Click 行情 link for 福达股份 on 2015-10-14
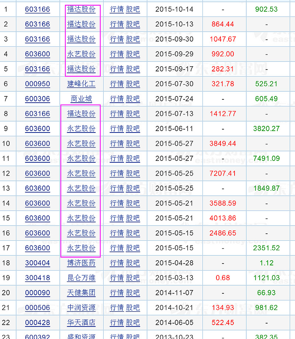This screenshot has height=339, width=295. tap(117, 10)
